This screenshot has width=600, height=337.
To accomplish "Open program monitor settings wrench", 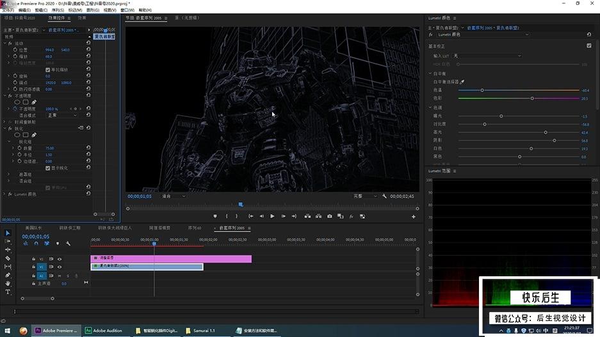I will (384, 196).
